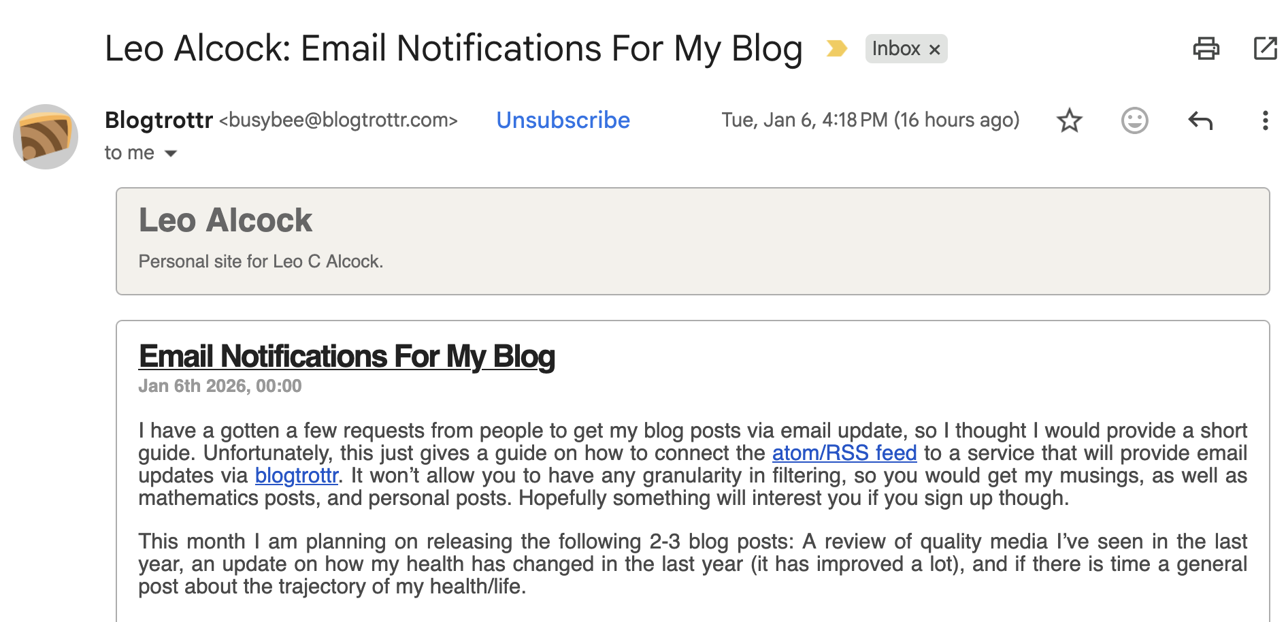The width and height of the screenshot is (1286, 622).
Task: Click the email subject heading text
Action: (x=453, y=49)
